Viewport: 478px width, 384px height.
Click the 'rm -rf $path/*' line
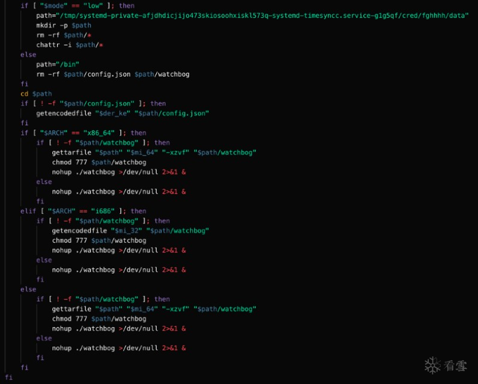tap(64, 35)
